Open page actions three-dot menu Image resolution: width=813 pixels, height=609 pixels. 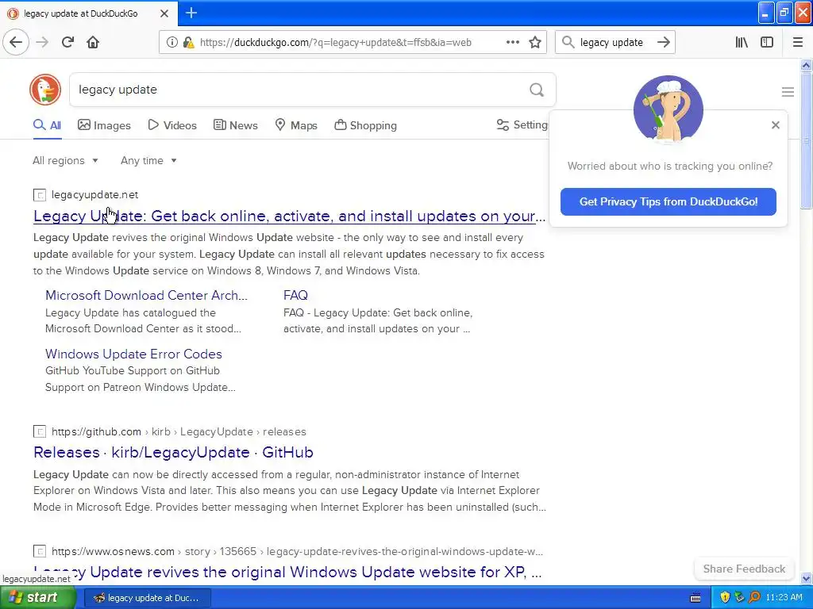(512, 43)
